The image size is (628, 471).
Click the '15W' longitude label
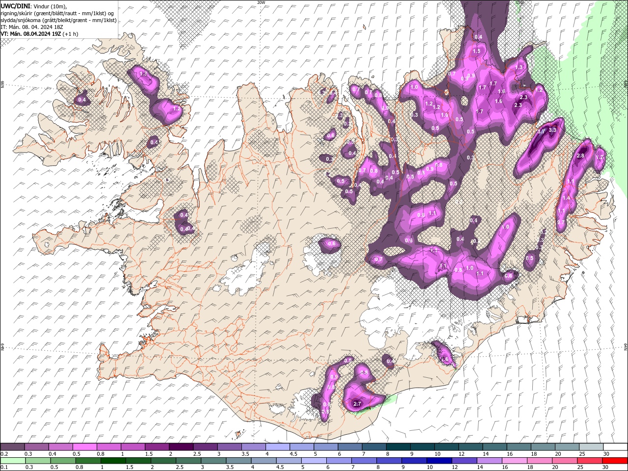(x=520, y=2)
